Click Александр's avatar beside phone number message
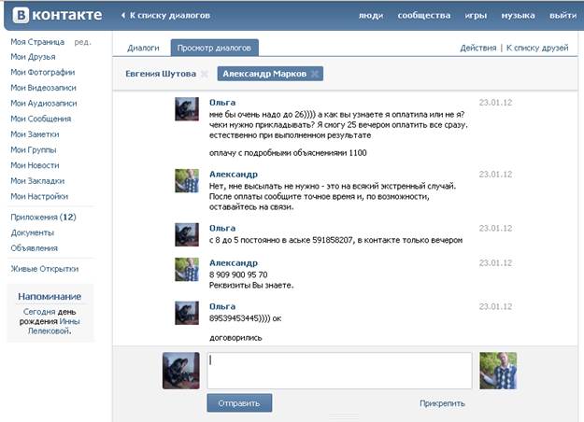Image resolution: width=584 pixels, height=422 pixels. pyautogui.click(x=187, y=270)
